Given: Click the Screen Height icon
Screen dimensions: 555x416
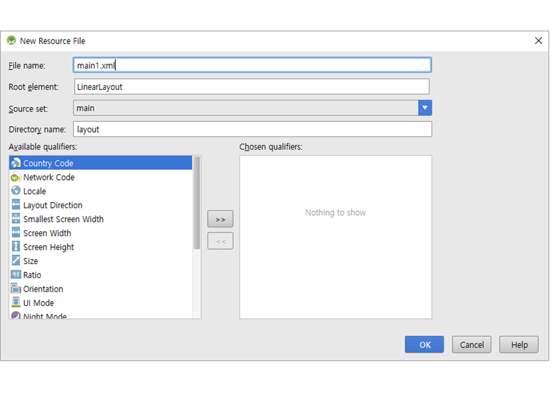Looking at the screenshot, I should tap(16, 247).
